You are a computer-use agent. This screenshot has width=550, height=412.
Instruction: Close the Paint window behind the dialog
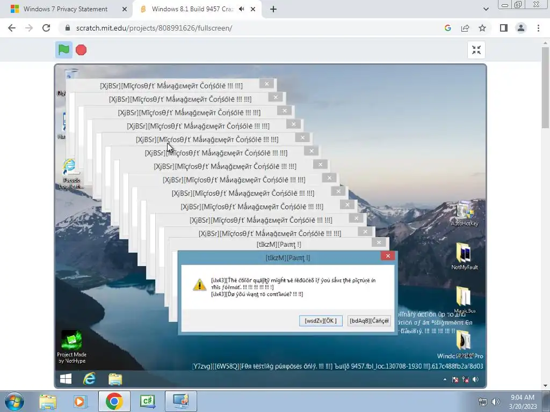pyautogui.click(x=379, y=242)
